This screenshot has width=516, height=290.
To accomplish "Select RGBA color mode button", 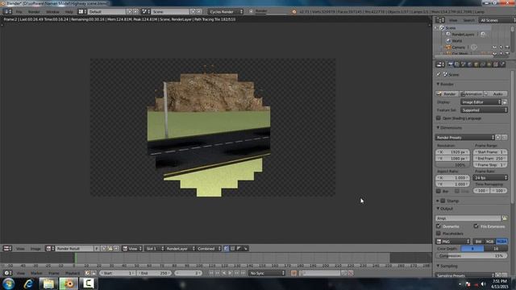I will pos(501,242).
